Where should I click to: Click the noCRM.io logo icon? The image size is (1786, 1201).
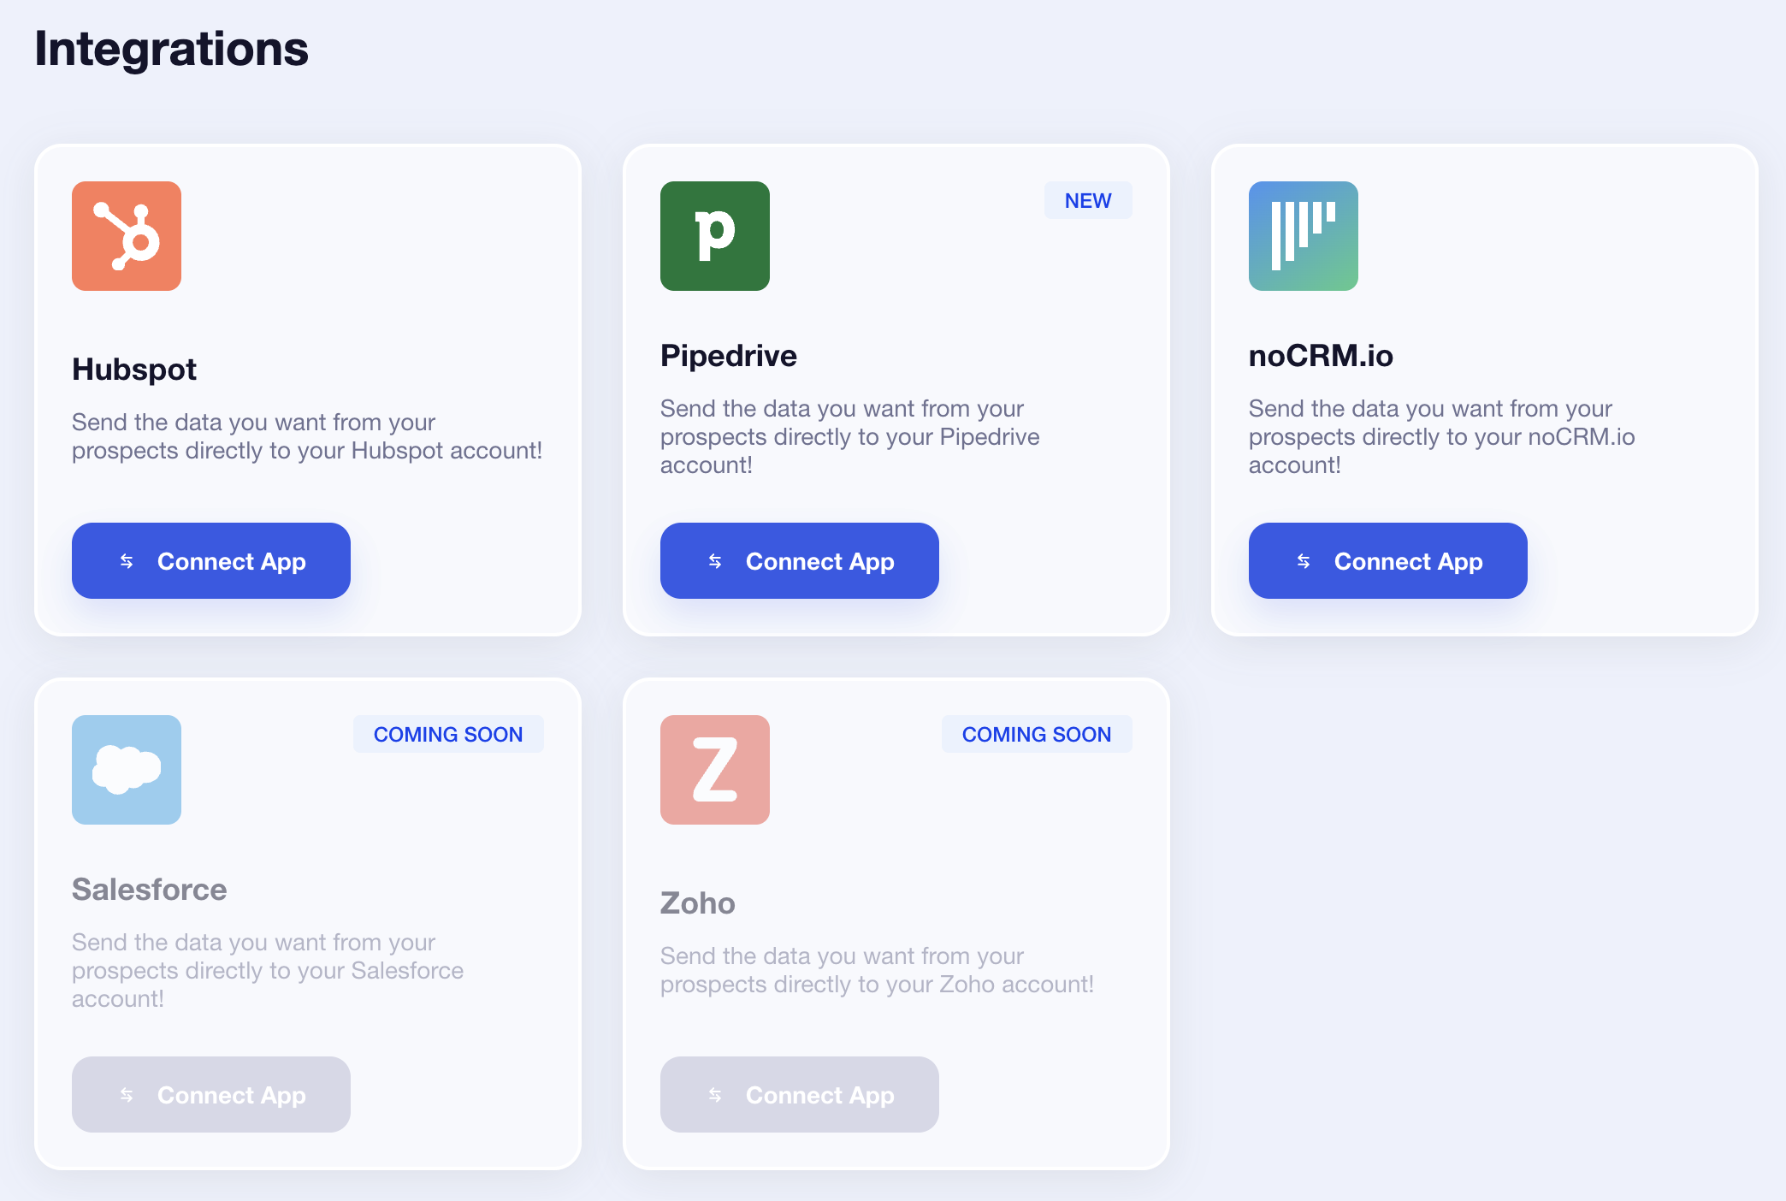[1304, 236]
